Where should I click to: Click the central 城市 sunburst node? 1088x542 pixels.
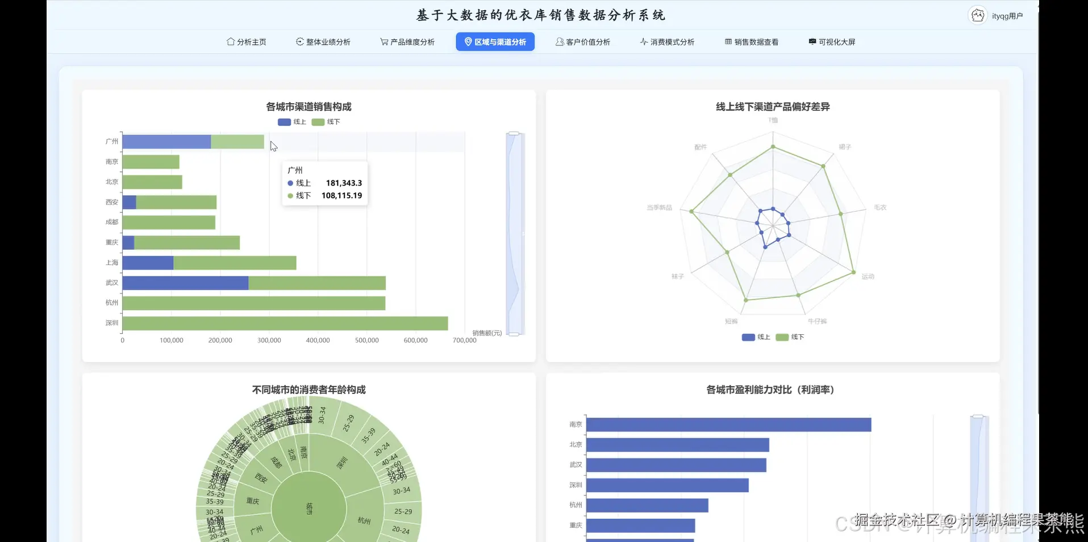pyautogui.click(x=309, y=509)
